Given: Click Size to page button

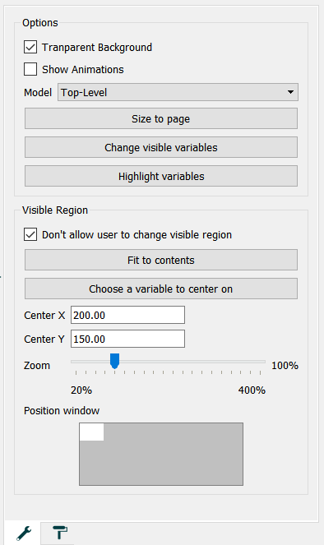Looking at the screenshot, I should coord(161,118).
